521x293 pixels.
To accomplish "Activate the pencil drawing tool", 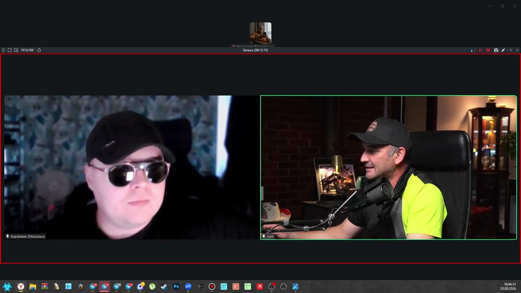I will [503, 50].
